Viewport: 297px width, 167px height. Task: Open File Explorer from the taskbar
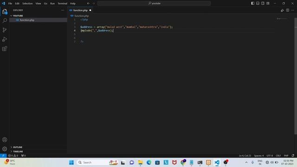pyautogui.click(x=140, y=162)
